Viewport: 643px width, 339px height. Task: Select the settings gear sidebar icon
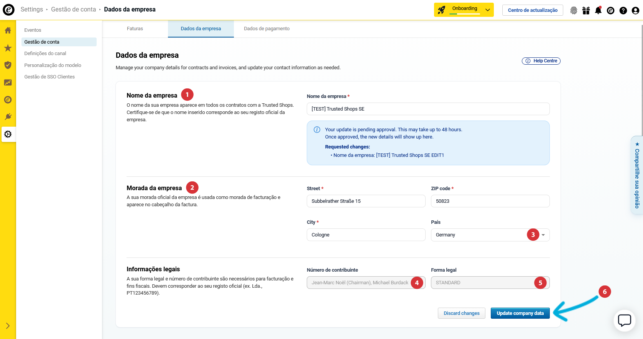tap(8, 134)
